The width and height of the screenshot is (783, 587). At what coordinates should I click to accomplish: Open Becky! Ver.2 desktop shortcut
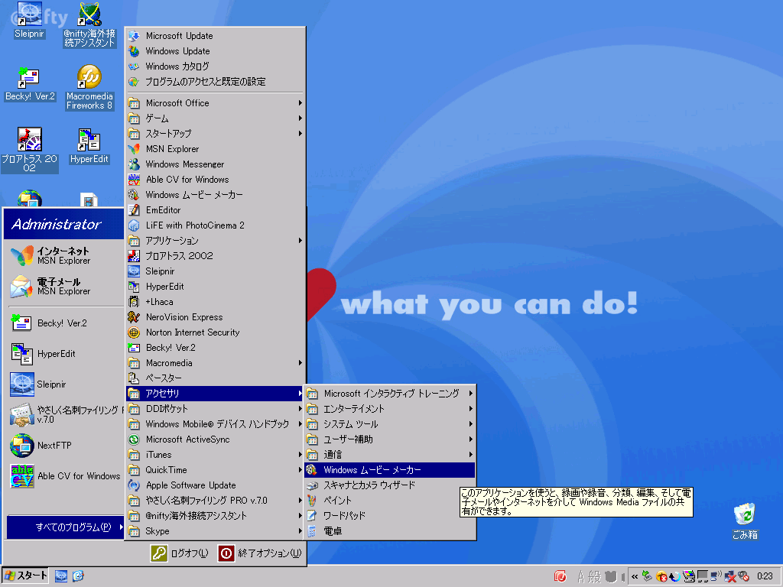29,79
